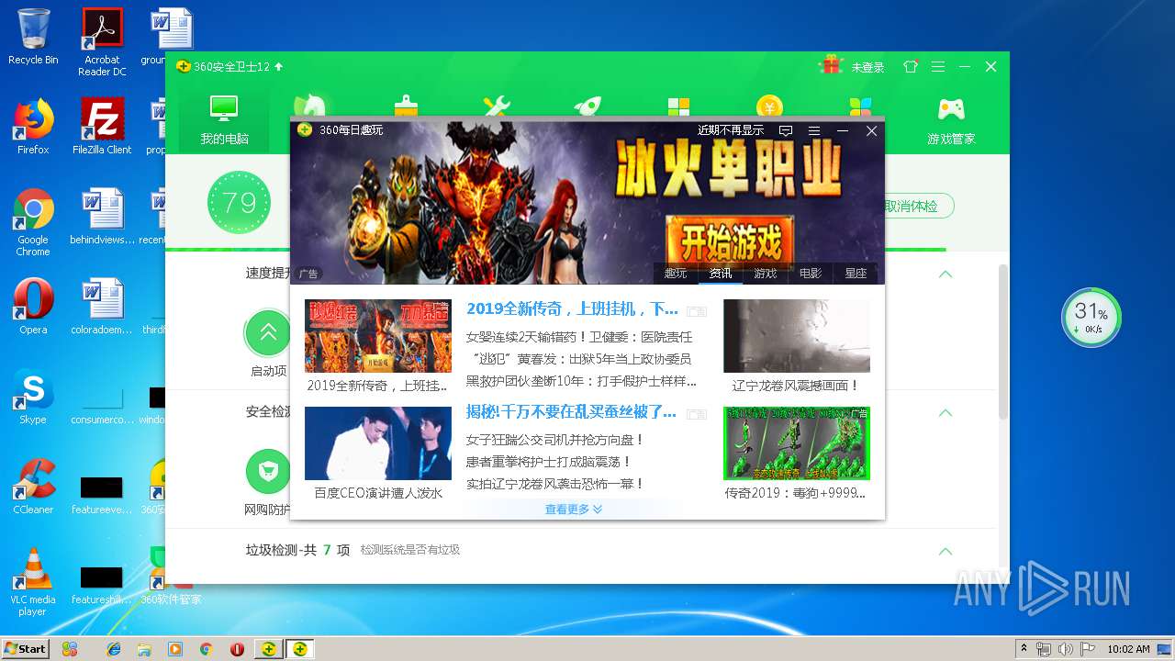Image resolution: width=1175 pixels, height=661 pixels.
Task: Switch to the 星座 tab
Action: coord(856,273)
